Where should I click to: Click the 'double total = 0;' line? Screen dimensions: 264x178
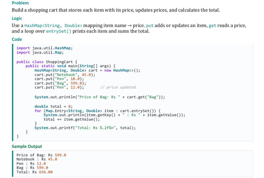point(53,107)
